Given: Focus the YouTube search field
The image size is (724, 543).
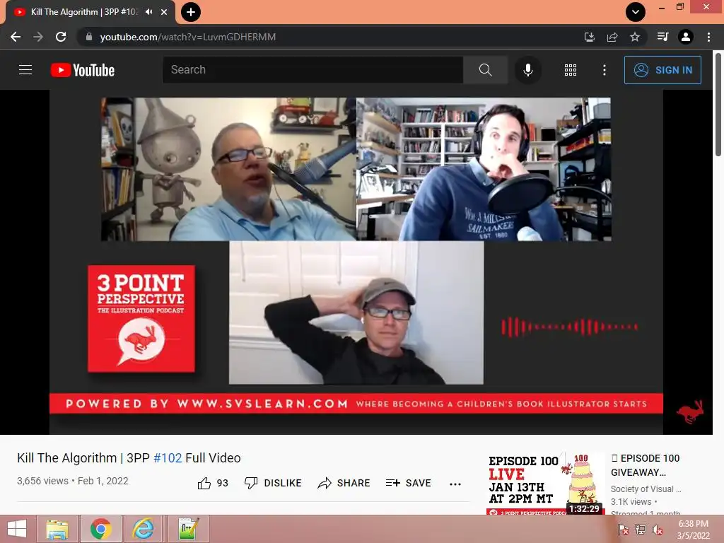Looking at the screenshot, I should (x=313, y=70).
